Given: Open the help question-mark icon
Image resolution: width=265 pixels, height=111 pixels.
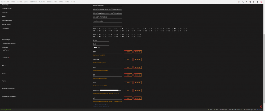Looking at the screenshot, I should click(257, 2).
